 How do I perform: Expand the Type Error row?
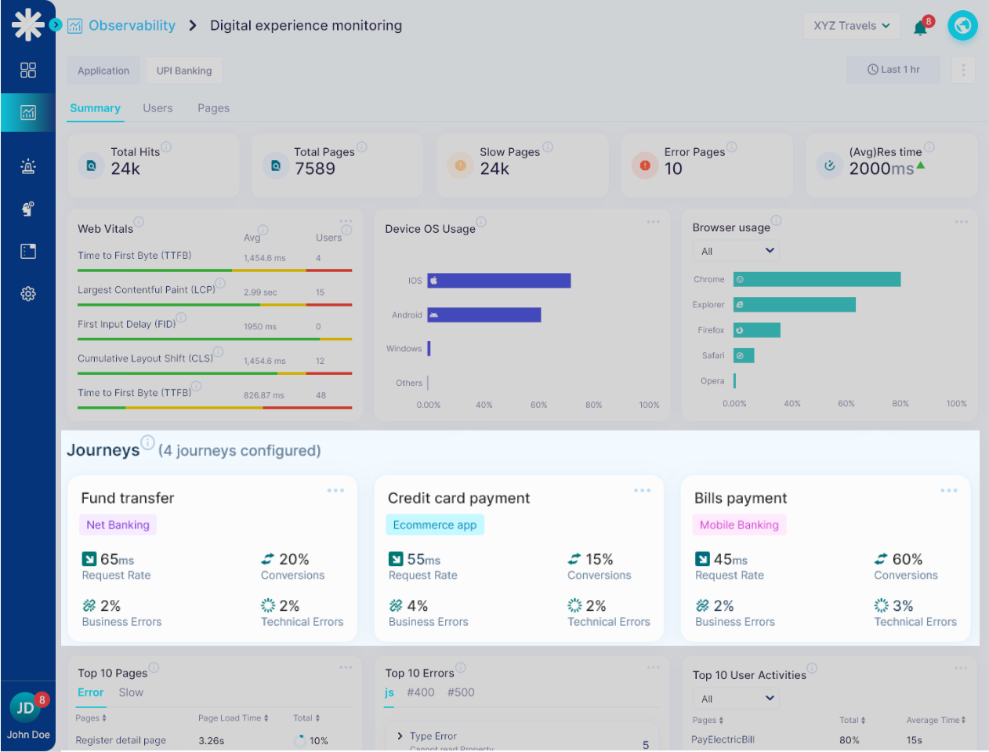point(400,736)
